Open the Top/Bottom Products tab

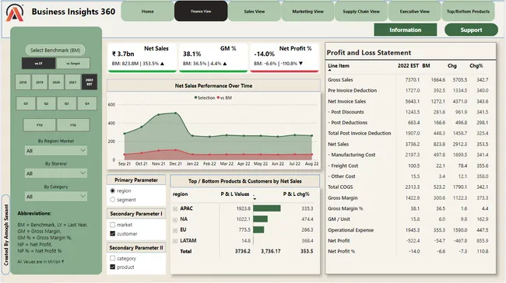tap(468, 12)
